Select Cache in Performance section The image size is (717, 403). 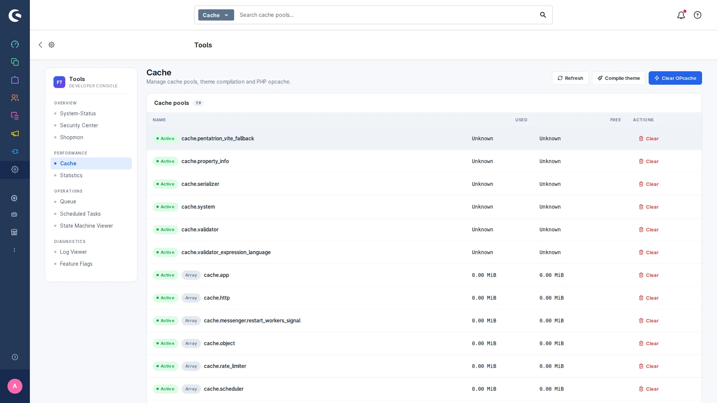pyautogui.click(x=91, y=163)
